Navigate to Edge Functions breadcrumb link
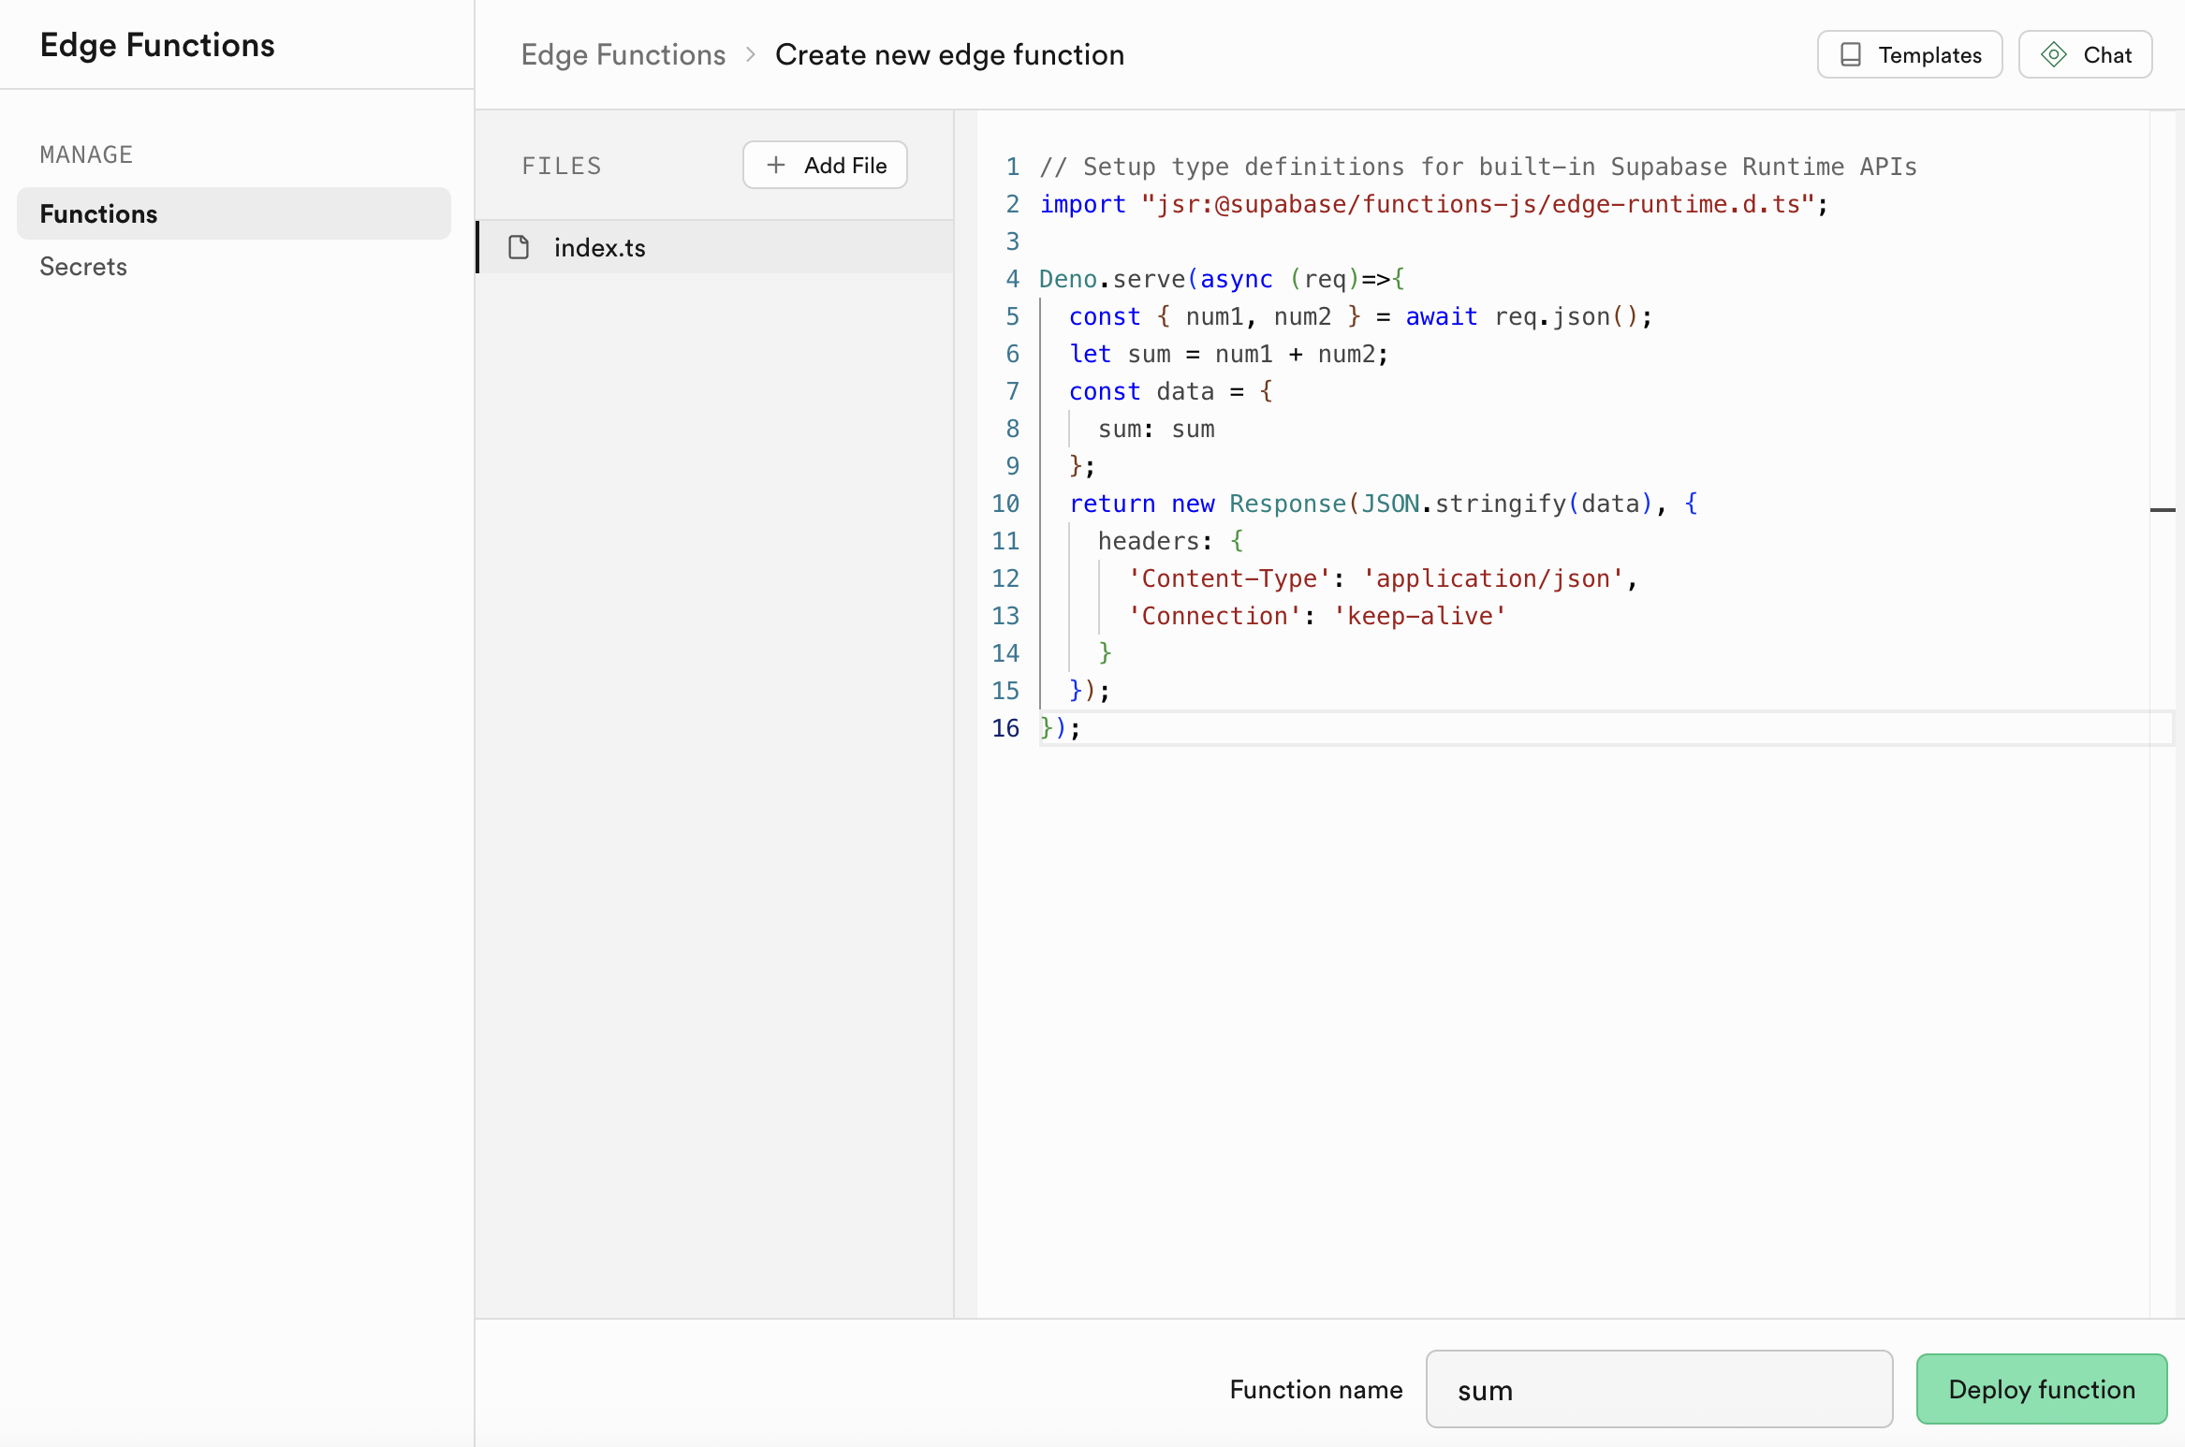Viewport: 2185px width, 1447px height. coord(623,55)
